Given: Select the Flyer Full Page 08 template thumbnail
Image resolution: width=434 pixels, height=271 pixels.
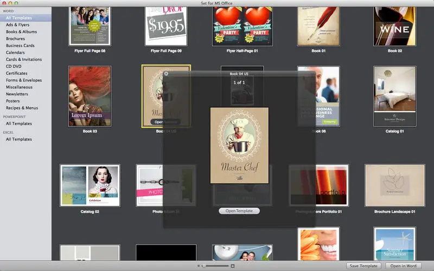Looking at the screenshot, I should [90, 26].
